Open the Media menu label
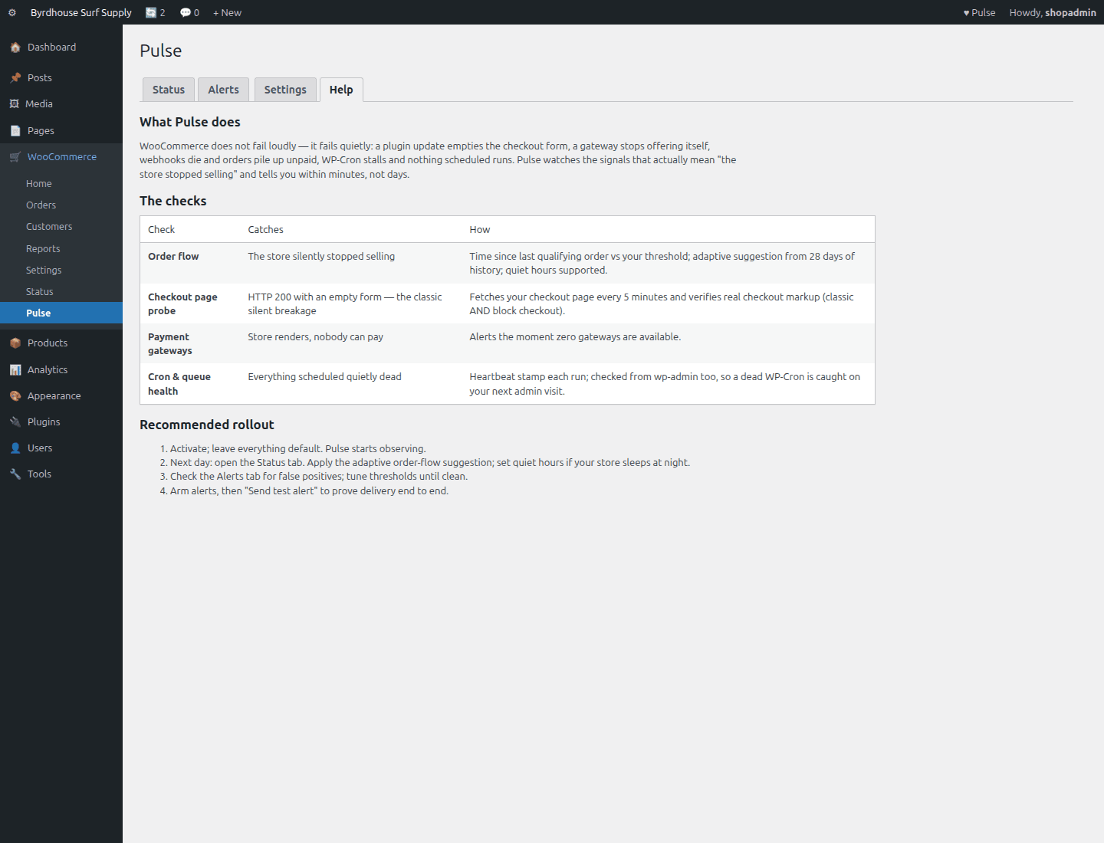Image resolution: width=1104 pixels, height=843 pixels. [39, 104]
